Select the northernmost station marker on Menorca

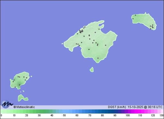pyautogui.click(x=135, y=15)
